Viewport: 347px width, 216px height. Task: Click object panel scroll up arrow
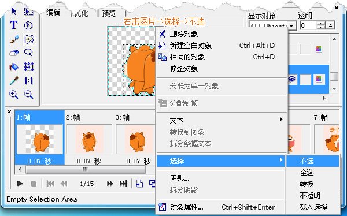pyautogui.click(x=335, y=40)
